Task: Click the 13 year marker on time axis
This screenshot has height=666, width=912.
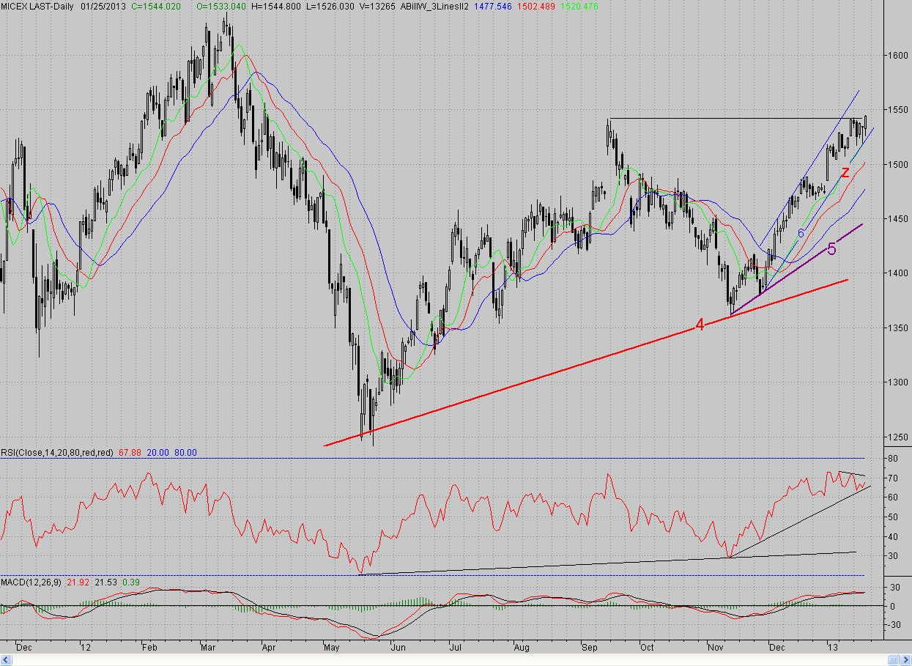Action: [x=833, y=648]
